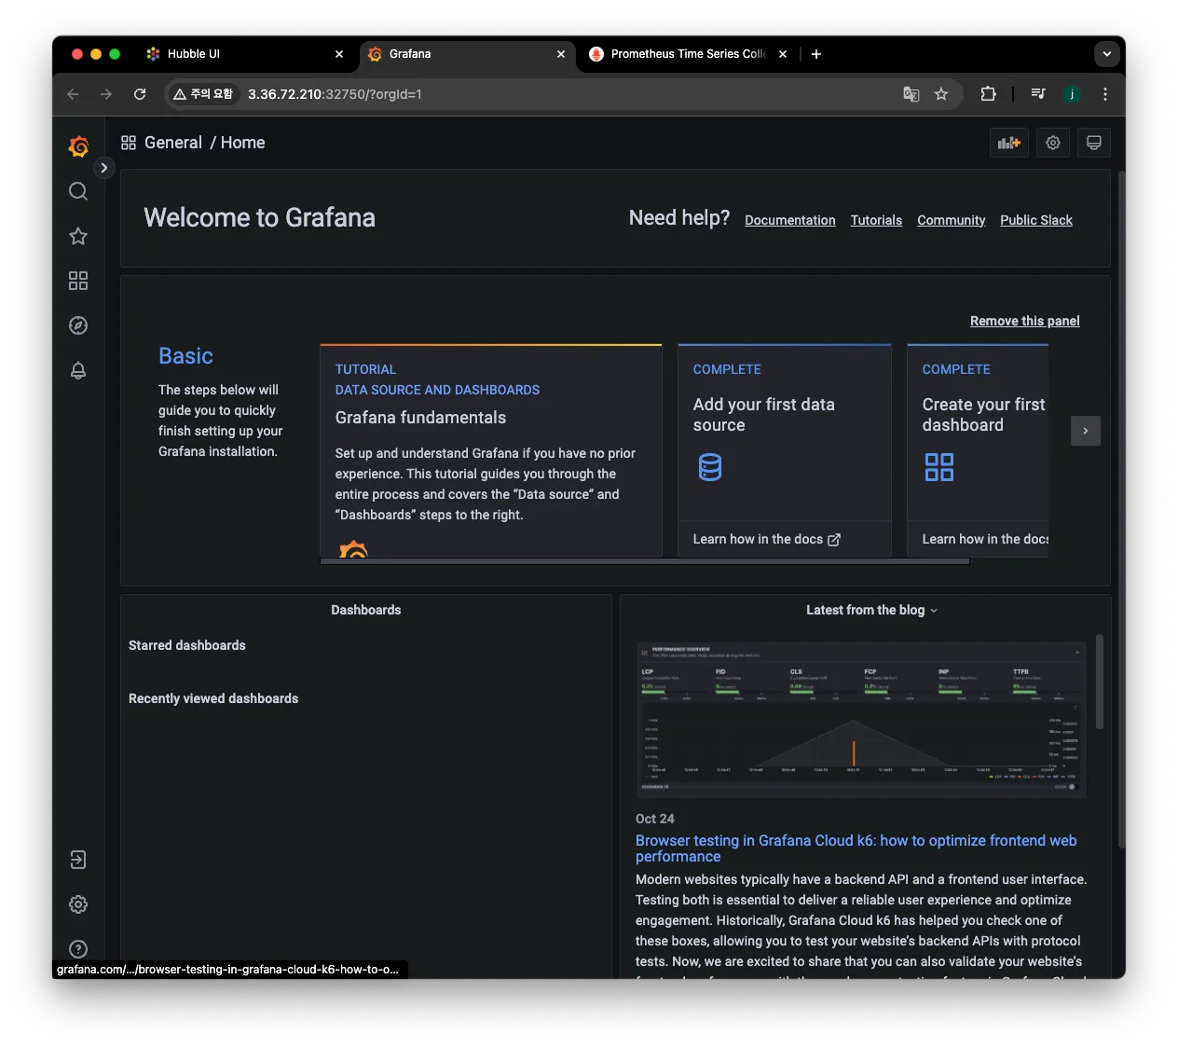This screenshot has width=1178, height=1048.
Task: Click Home breadcrumb link
Action: point(243,143)
